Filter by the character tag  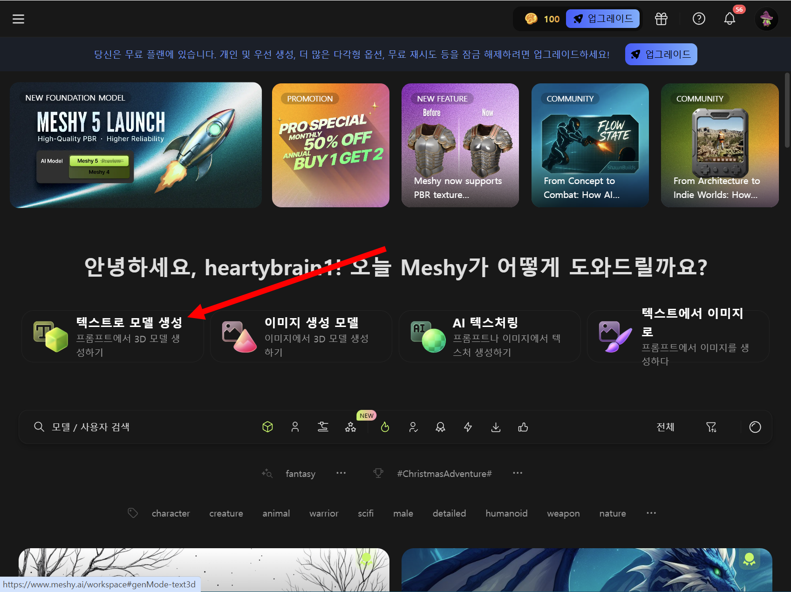point(171,513)
